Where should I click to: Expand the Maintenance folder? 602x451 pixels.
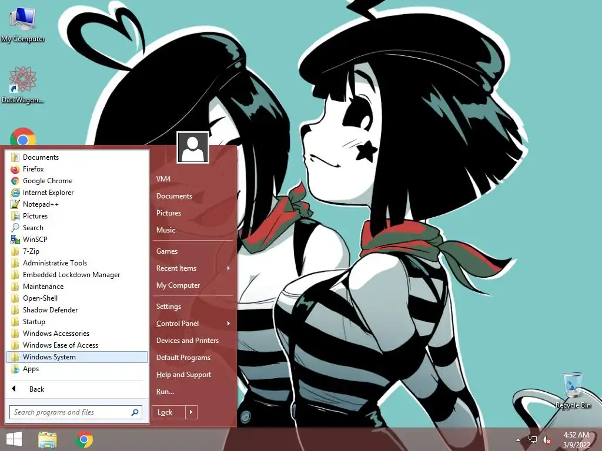[x=77, y=287]
